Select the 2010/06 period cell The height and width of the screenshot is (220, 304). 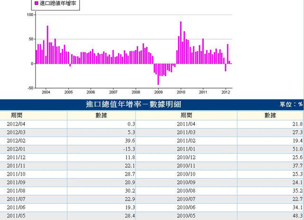[x=186, y=208]
